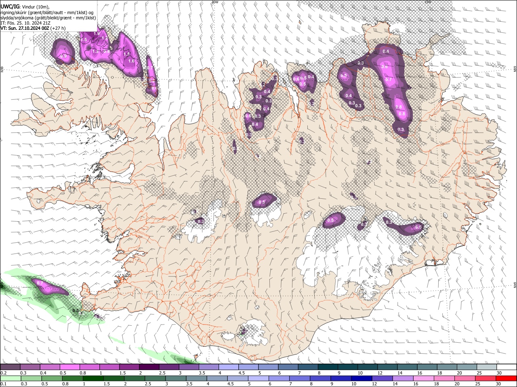Pick the bright pink upper swatch starting at 0.5
The height and width of the screenshot is (387, 517).
click(x=69, y=367)
